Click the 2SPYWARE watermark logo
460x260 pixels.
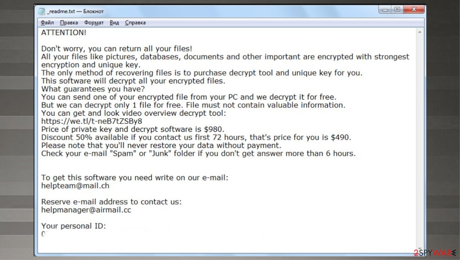434,253
